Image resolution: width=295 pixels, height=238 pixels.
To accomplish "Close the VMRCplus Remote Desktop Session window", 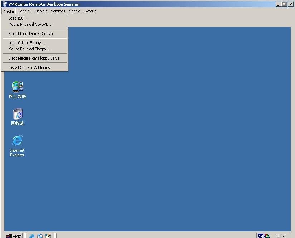I will [x=291, y=4].
